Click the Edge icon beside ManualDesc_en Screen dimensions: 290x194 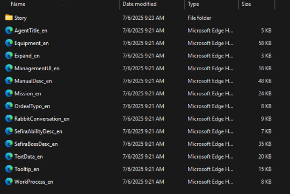click(x=9, y=81)
